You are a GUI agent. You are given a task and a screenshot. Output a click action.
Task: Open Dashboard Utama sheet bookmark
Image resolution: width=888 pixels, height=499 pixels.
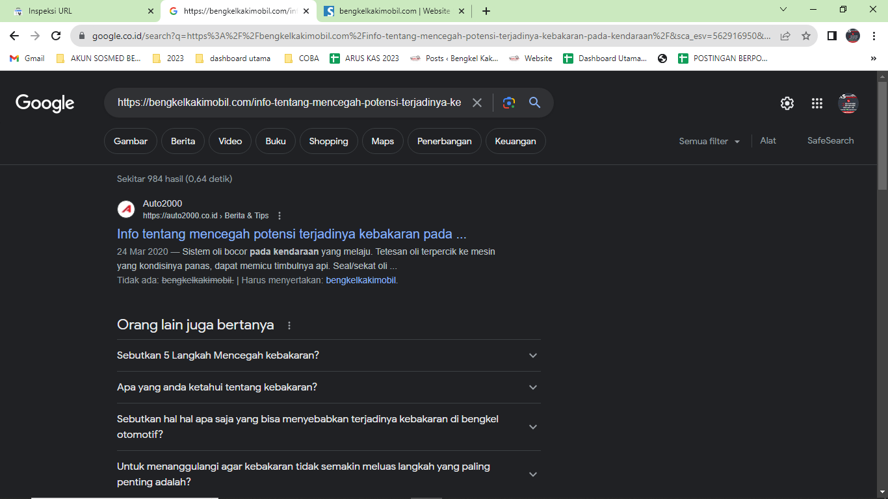pyautogui.click(x=605, y=58)
